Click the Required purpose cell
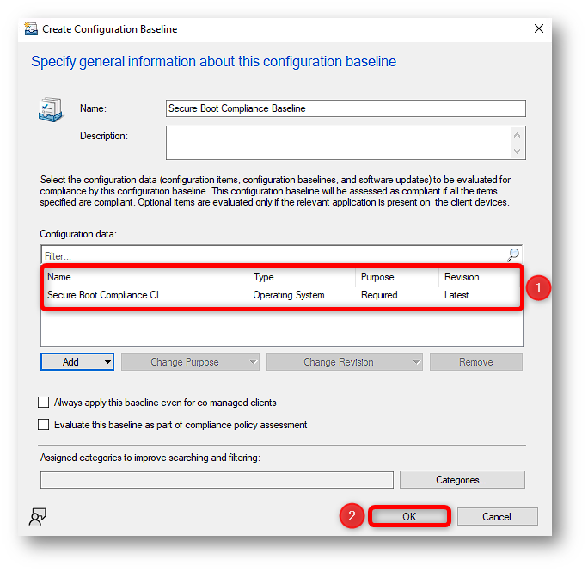 [x=379, y=295]
